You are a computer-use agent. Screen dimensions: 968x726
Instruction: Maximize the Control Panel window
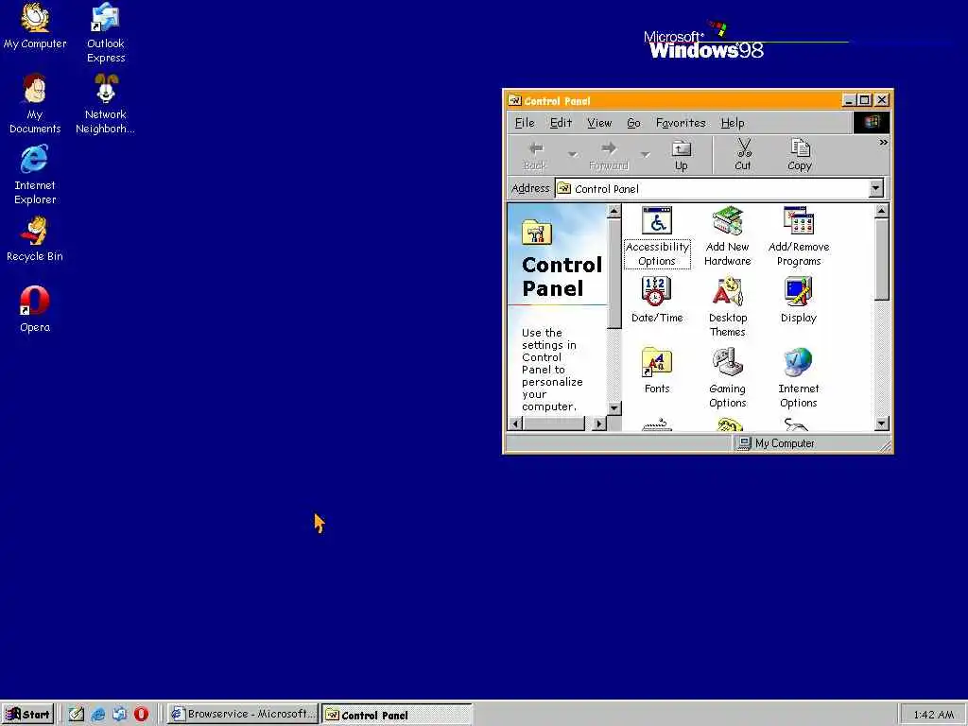point(865,100)
